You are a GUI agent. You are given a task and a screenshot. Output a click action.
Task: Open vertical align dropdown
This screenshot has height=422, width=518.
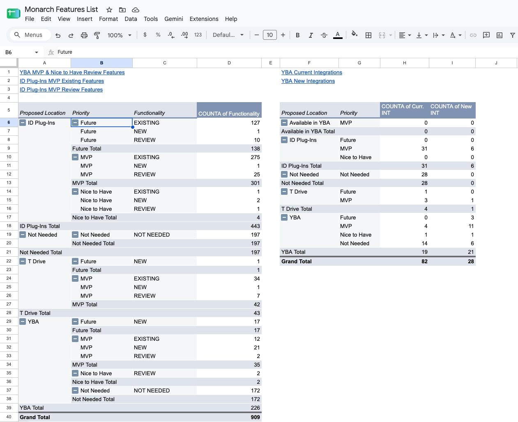point(422,35)
